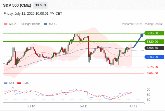Image resolution: width=165 pixels, height=111 pixels.
Task: Click the 'RSI' legend label
Action: (11, 83)
